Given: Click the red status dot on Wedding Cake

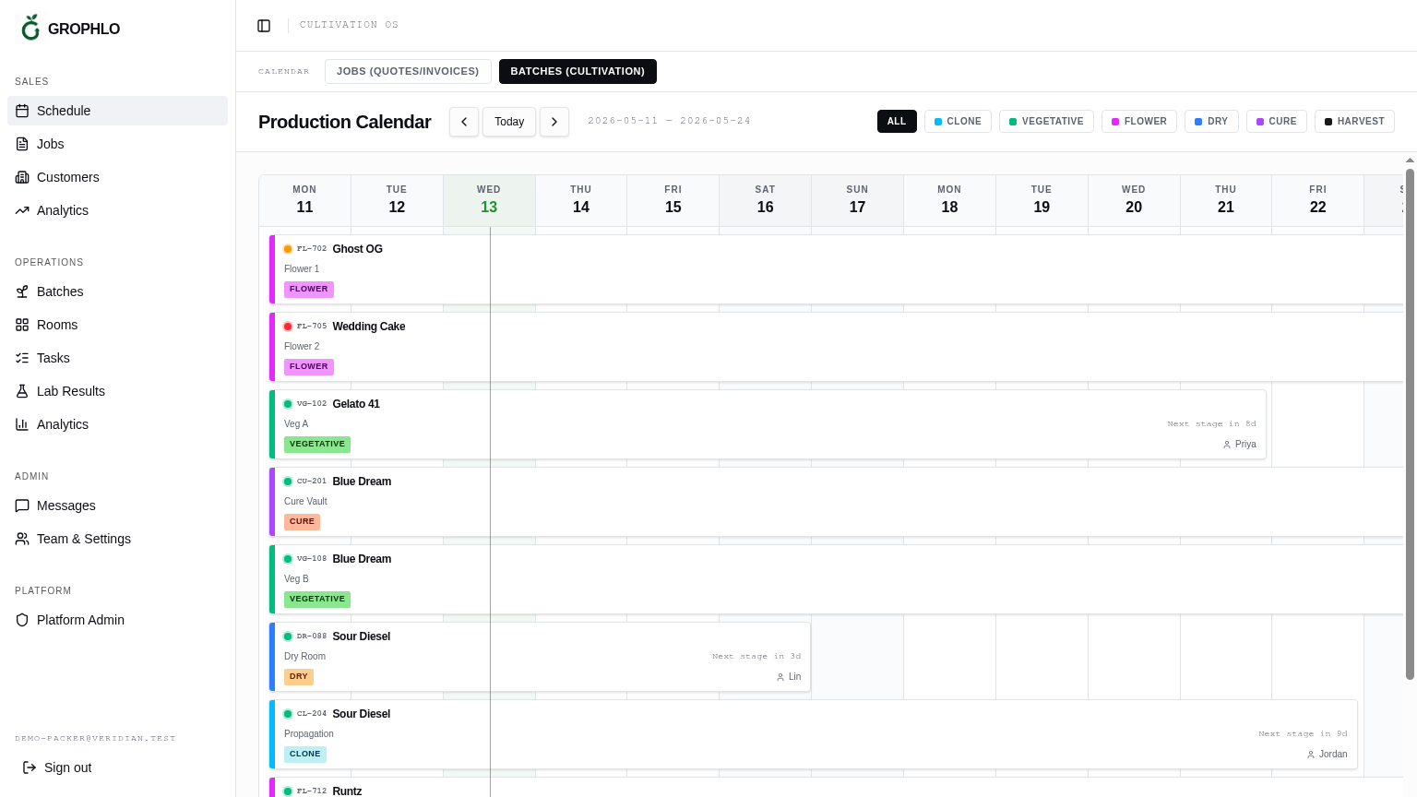Looking at the screenshot, I should click(288, 327).
